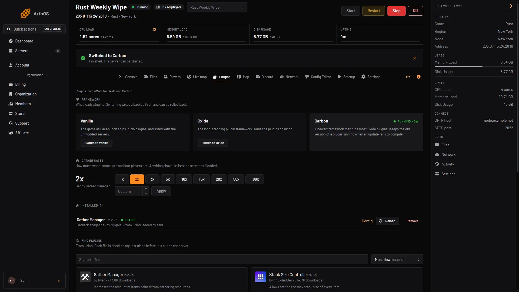Screen dimensions: 519x292
Task: Open Store in sidebar
Action: [34, 114]
